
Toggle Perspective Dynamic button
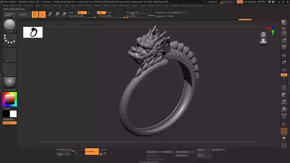tap(284, 47)
